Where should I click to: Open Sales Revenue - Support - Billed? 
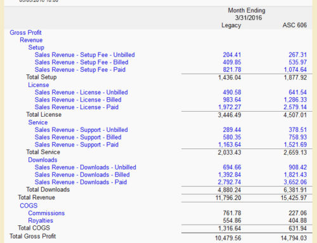(x=78, y=137)
